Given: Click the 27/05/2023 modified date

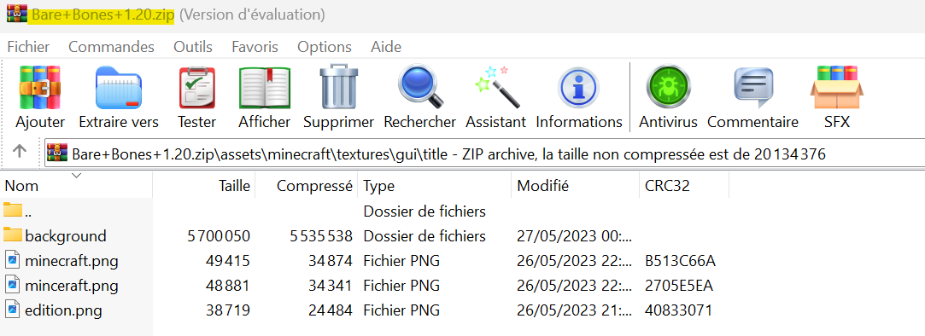Looking at the screenshot, I should click(x=575, y=235).
